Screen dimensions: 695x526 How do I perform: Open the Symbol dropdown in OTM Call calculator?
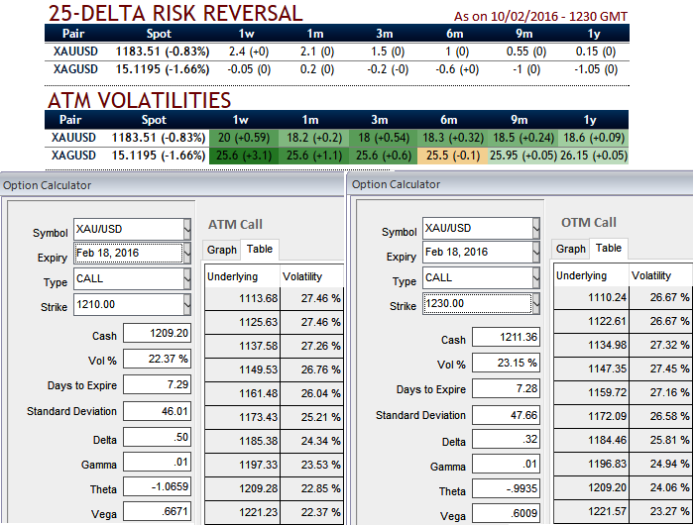coord(535,229)
